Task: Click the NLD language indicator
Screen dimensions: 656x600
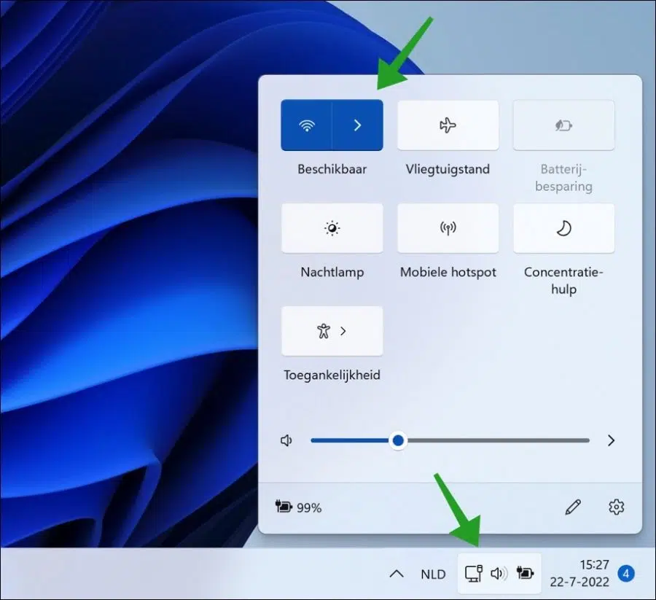Action: point(433,574)
